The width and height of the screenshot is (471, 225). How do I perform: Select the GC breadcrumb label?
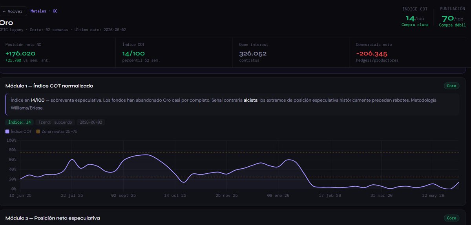coord(55,11)
